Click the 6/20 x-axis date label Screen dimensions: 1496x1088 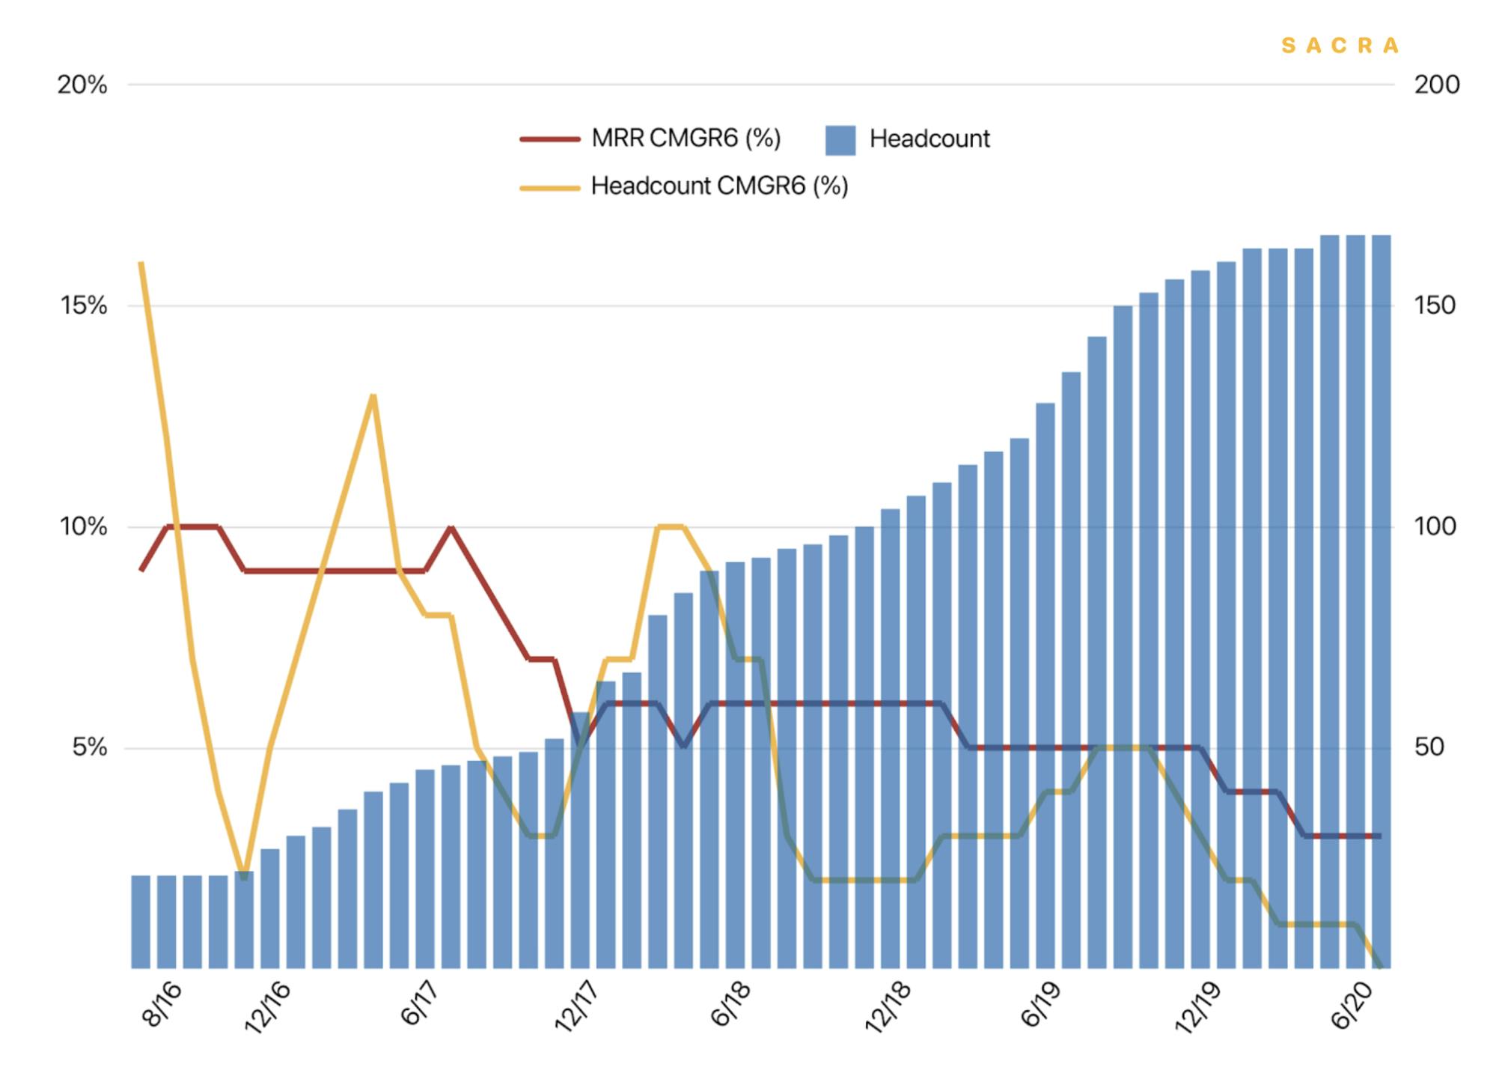pyautogui.click(x=1352, y=1005)
